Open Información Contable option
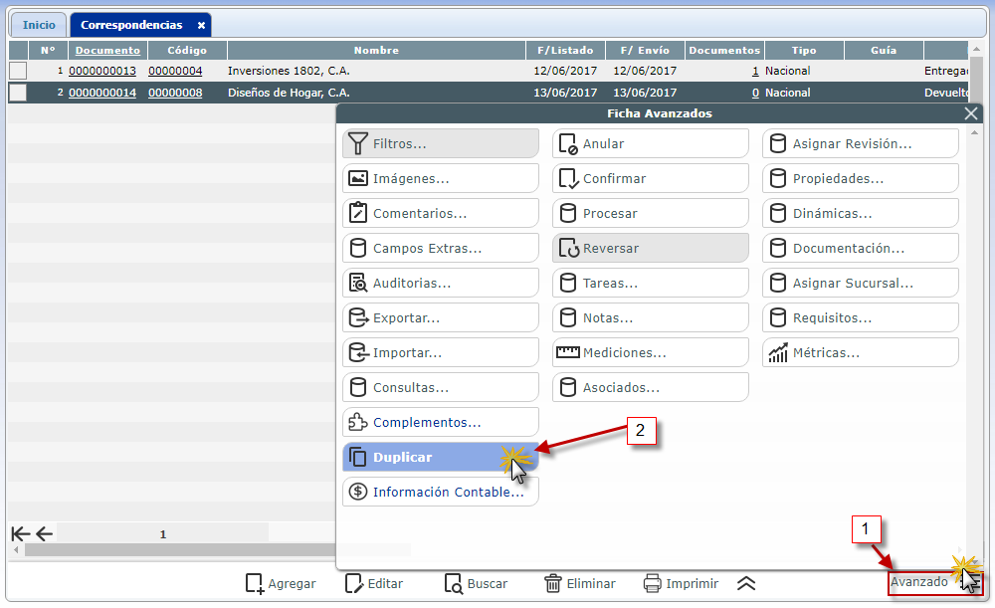 pos(441,492)
